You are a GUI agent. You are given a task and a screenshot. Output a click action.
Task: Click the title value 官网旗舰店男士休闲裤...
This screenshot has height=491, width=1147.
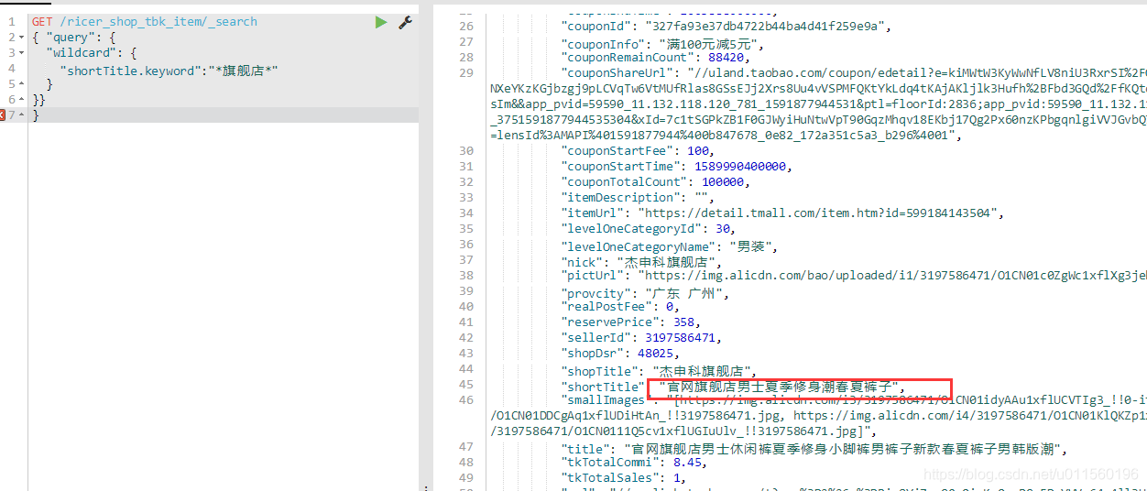point(844,450)
